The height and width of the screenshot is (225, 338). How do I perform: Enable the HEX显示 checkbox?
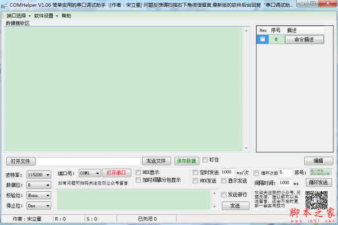pos(138,173)
